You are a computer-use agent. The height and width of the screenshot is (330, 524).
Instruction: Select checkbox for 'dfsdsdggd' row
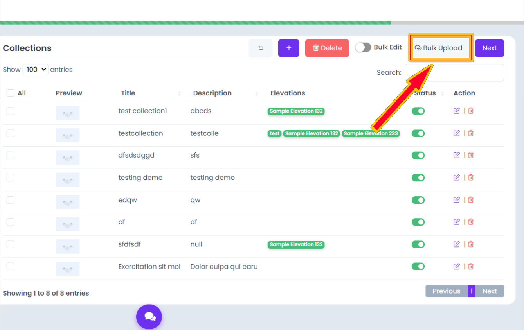[10, 155]
